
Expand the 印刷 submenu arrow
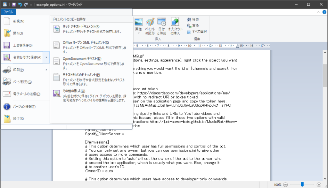(x=46, y=70)
